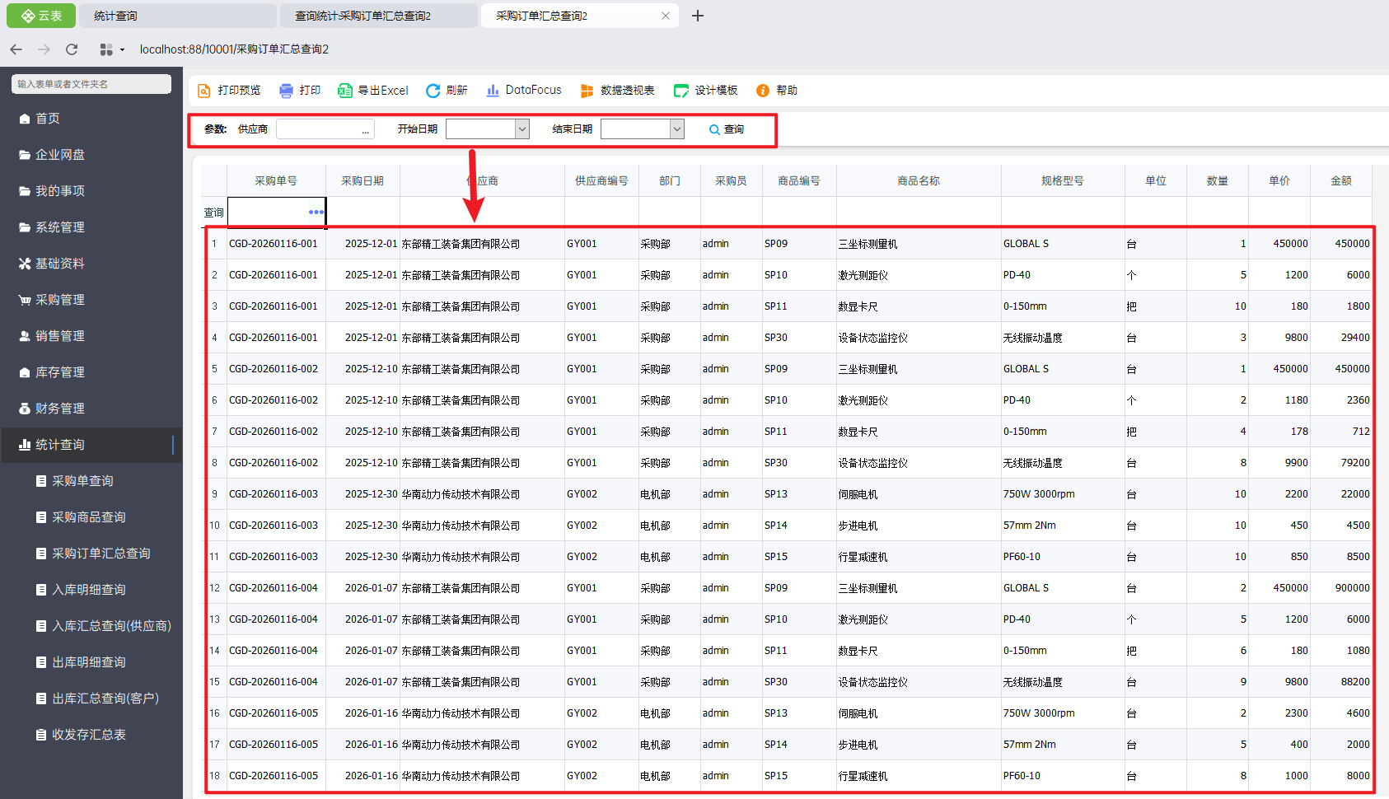Viewport: 1389px width, 799px height.
Task: Expand 采购管理 in the sidebar
Action: [59, 300]
